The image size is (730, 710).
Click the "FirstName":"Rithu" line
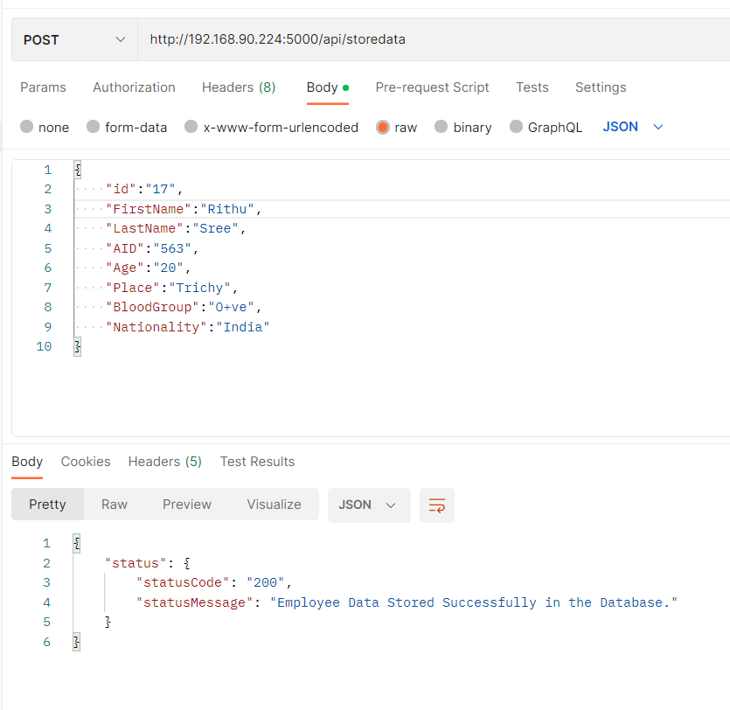pyautogui.click(x=184, y=209)
